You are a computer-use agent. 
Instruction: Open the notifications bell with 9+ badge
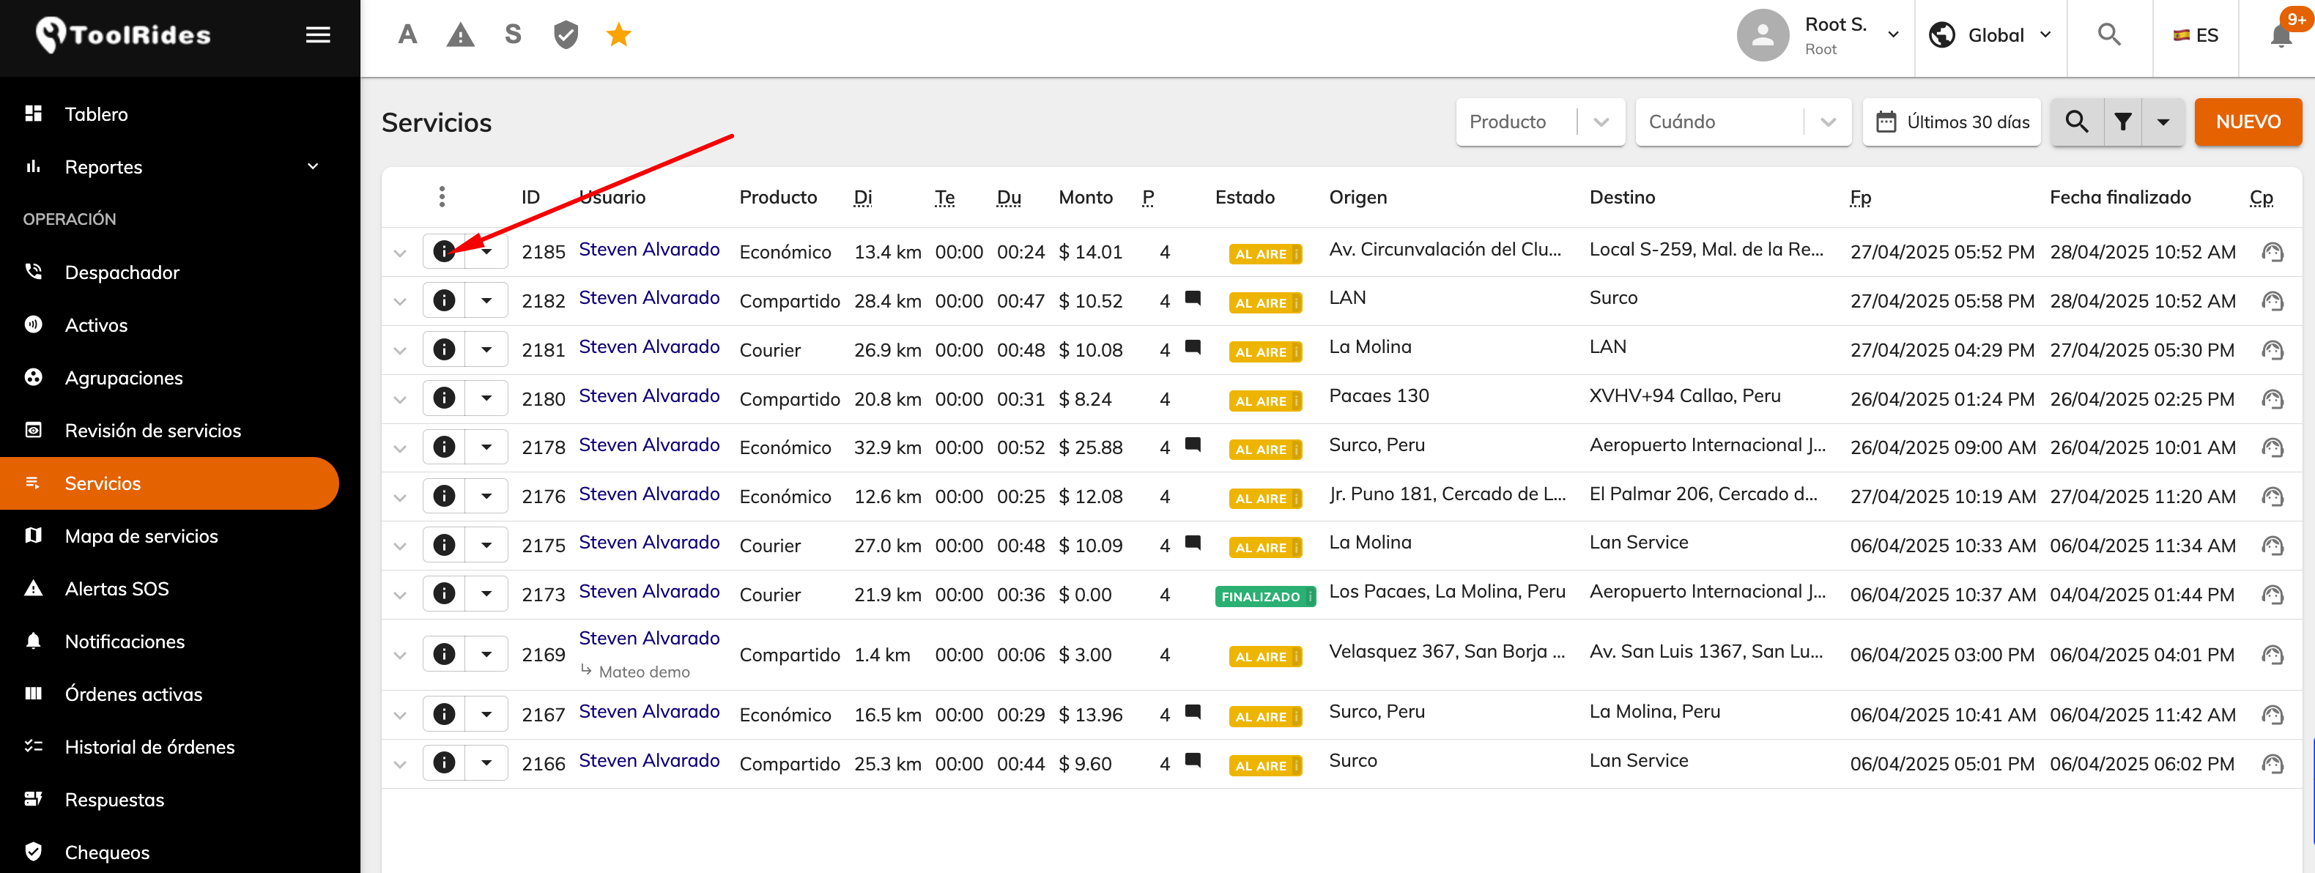point(2281,35)
